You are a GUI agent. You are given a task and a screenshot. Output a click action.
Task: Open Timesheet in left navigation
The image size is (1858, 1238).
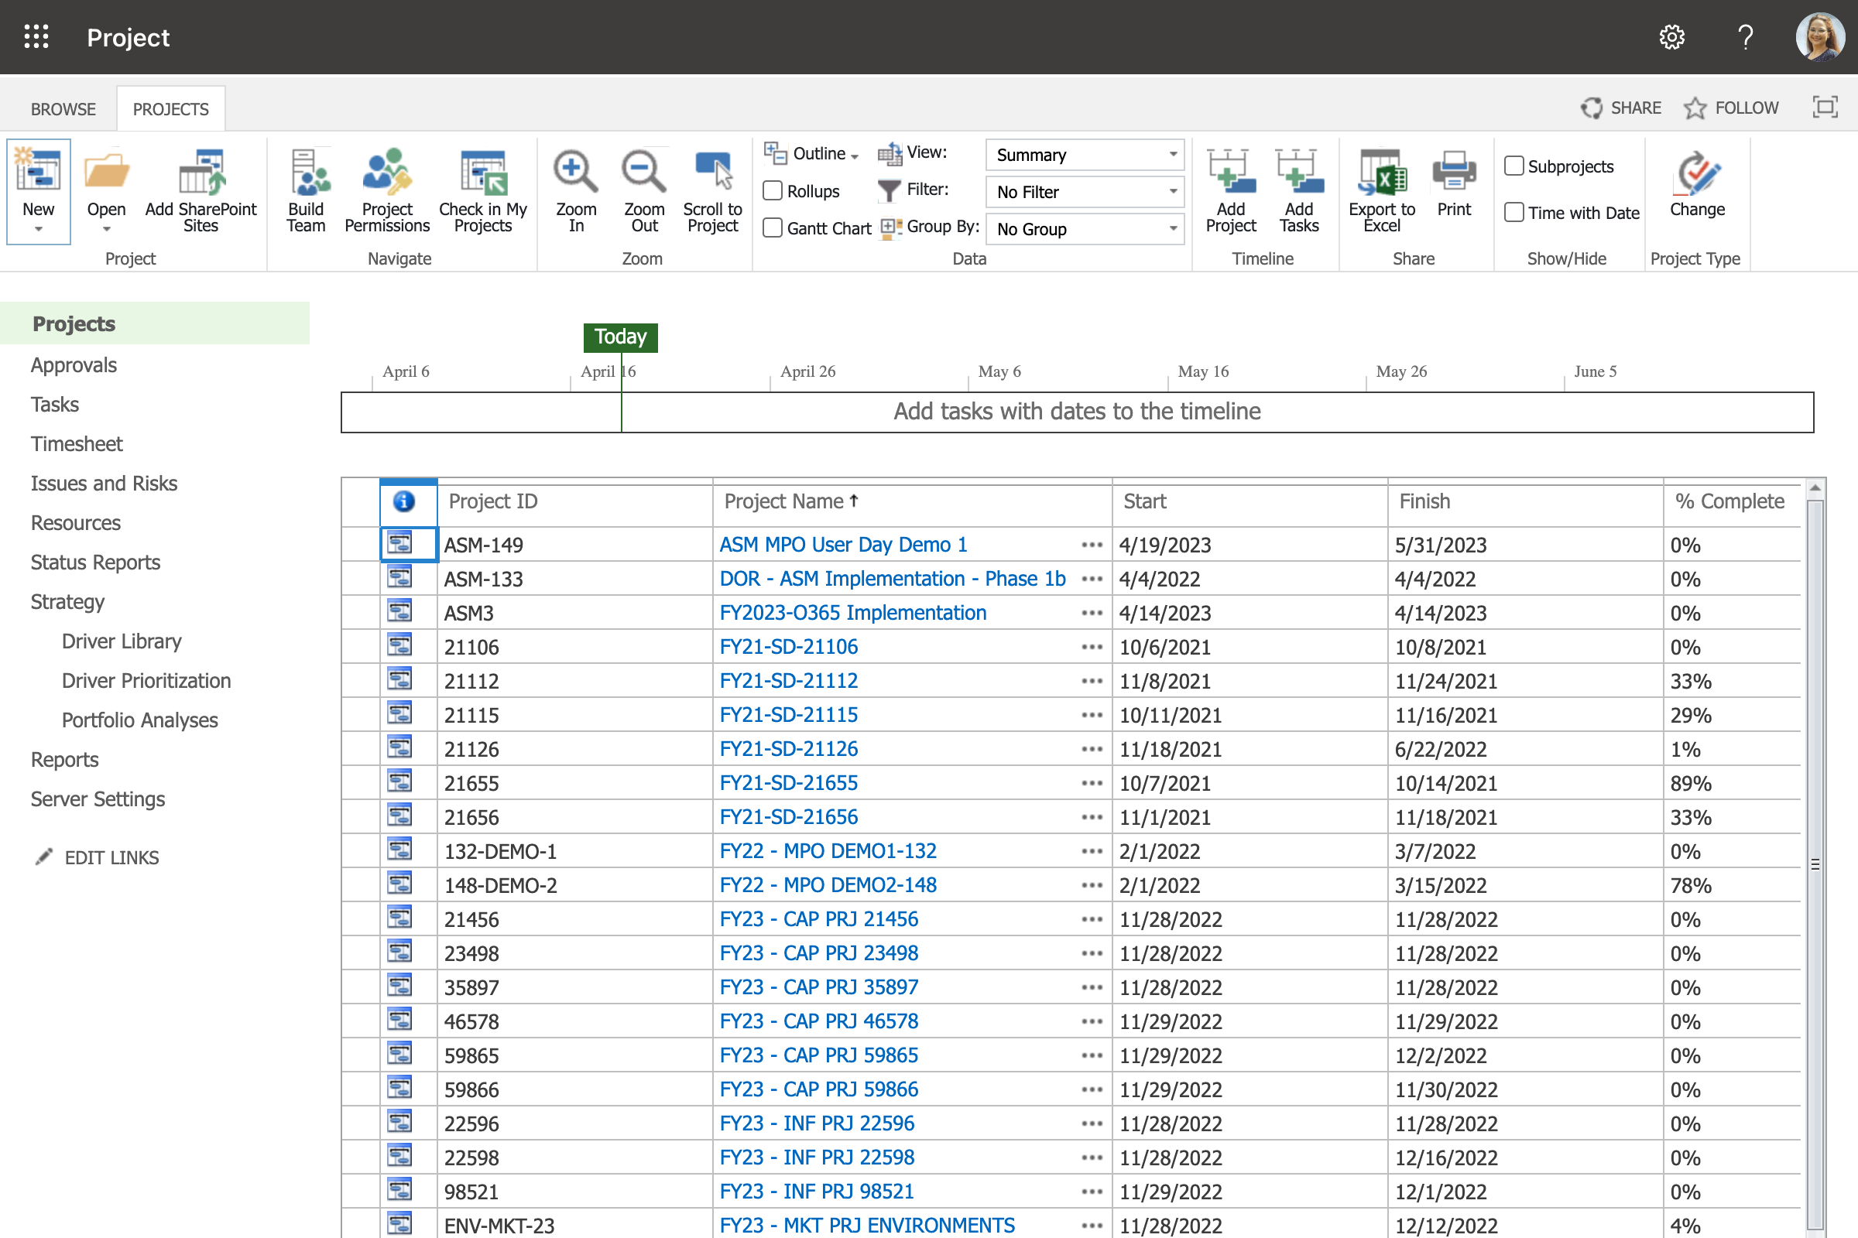tap(77, 443)
